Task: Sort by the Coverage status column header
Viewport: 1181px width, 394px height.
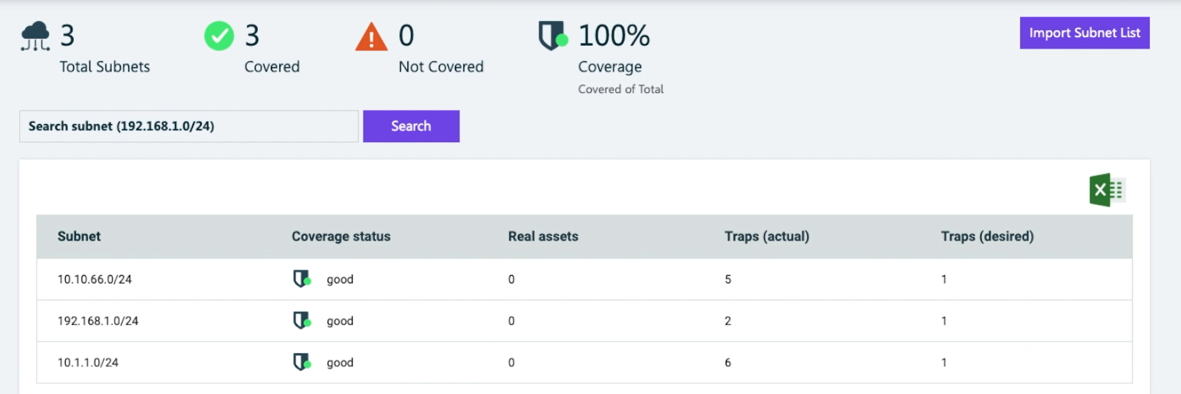Action: click(x=341, y=236)
